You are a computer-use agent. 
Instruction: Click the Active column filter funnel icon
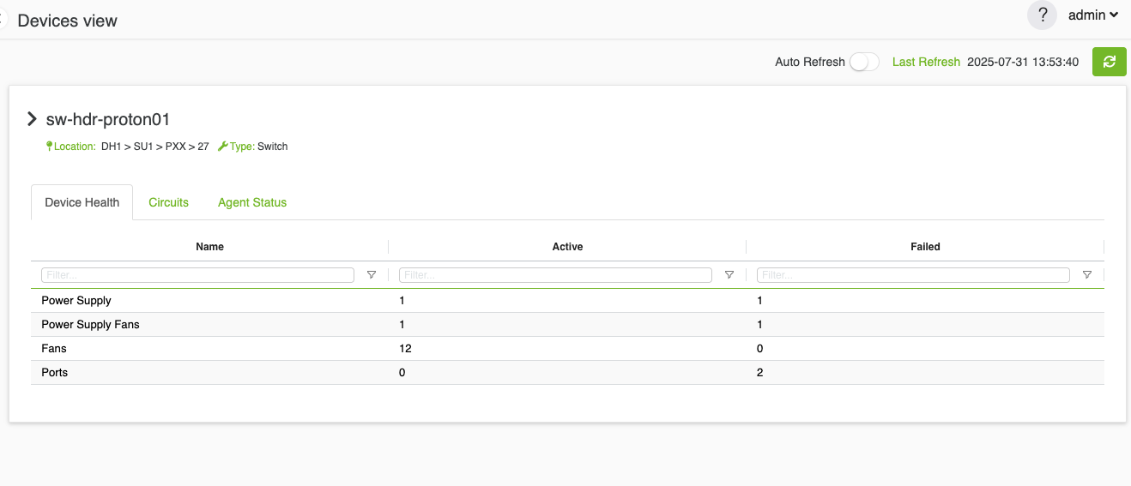pyautogui.click(x=729, y=275)
